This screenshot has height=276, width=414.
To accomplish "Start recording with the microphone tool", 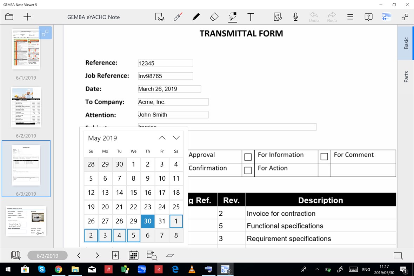I will (295, 16).
